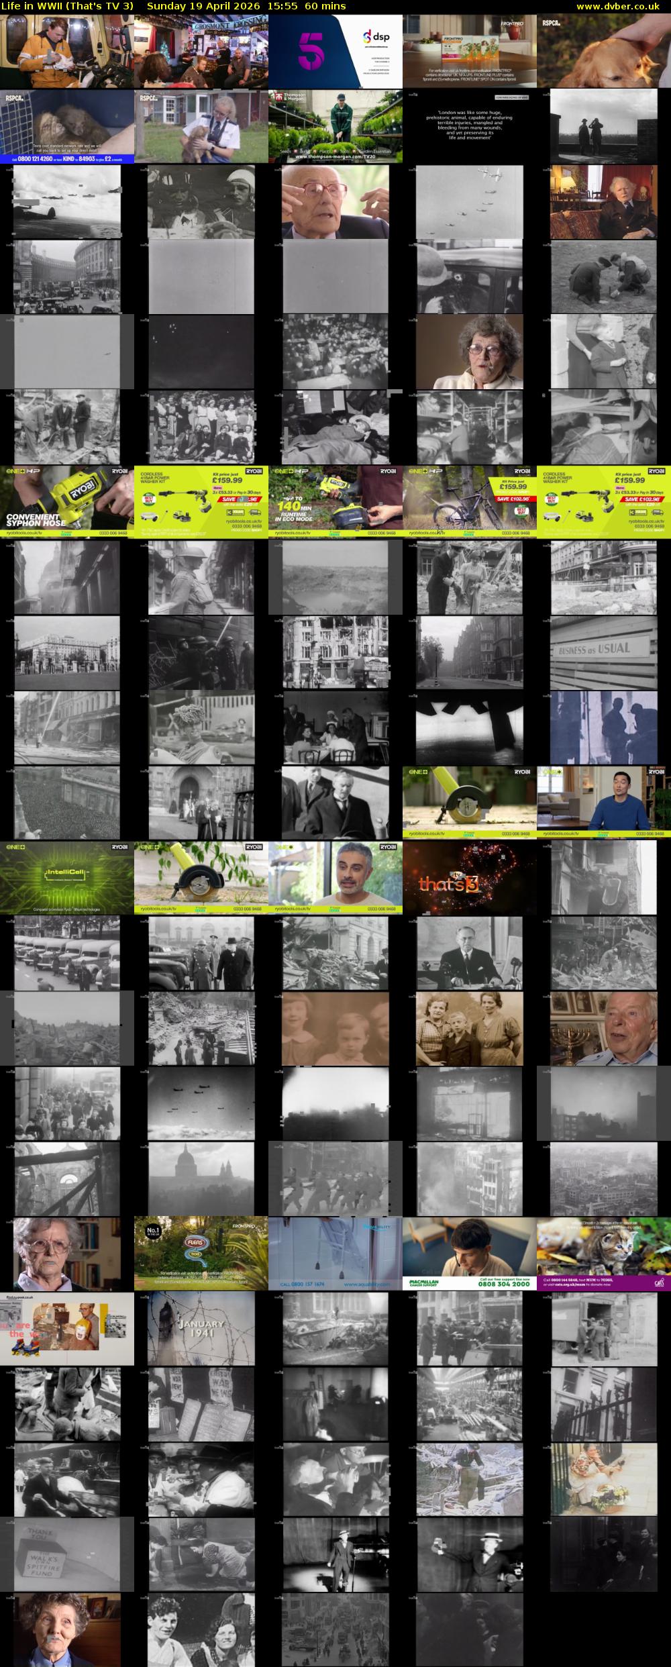Select the Channel 5 logo thumbnail

[x=335, y=51]
